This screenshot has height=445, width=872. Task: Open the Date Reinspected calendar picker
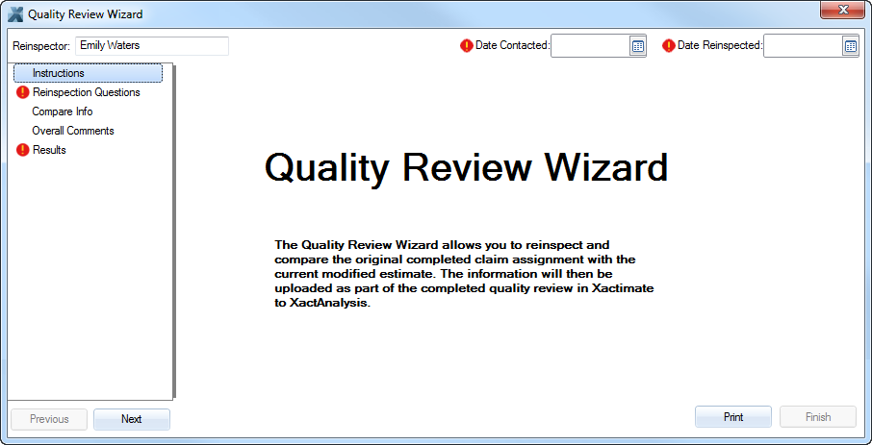[850, 47]
